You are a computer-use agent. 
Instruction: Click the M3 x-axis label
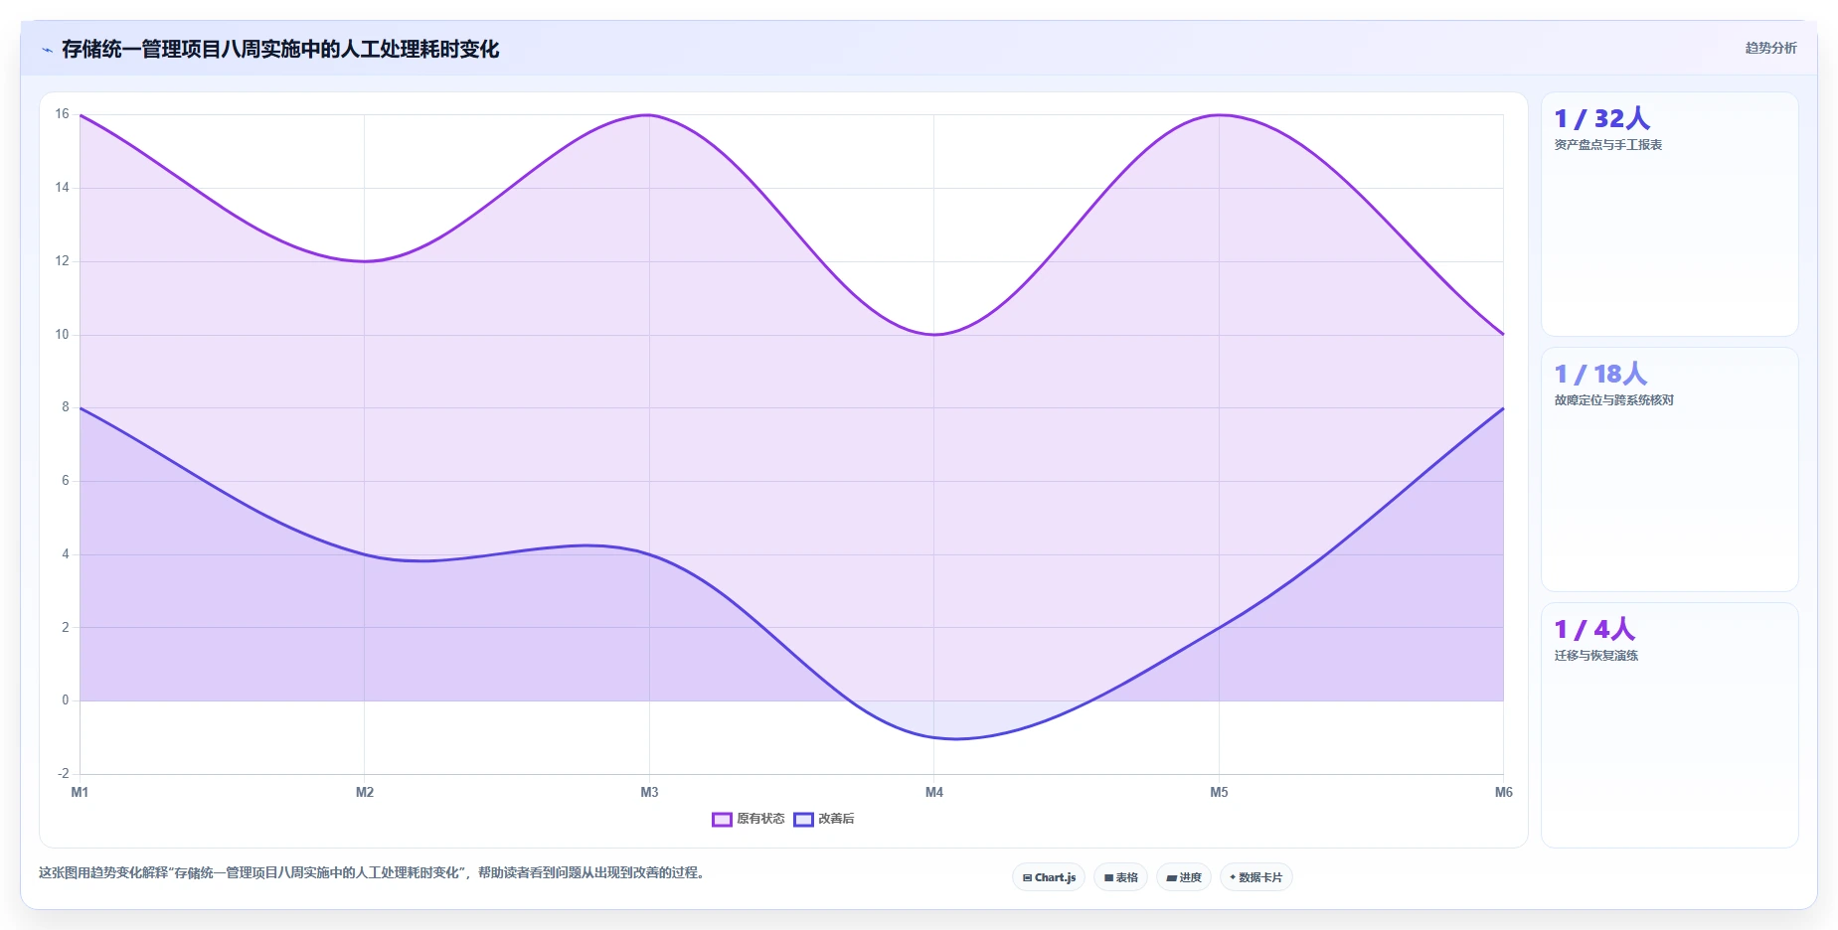[649, 792]
